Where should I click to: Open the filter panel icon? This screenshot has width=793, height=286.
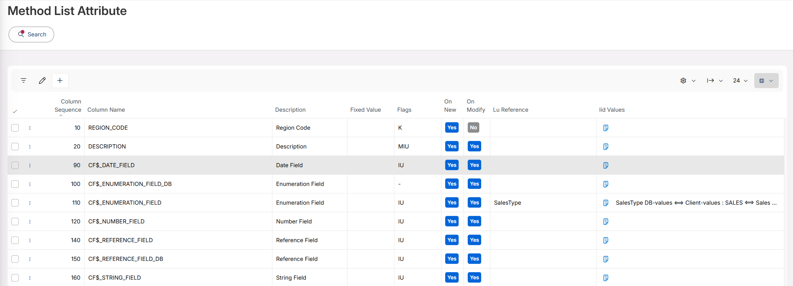click(23, 81)
